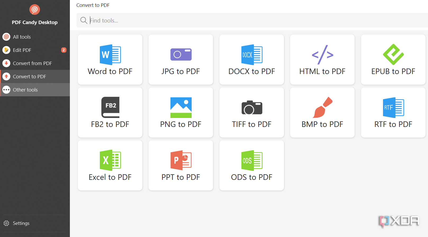Open the Excel to PDF spreadsheet icon

point(110,160)
